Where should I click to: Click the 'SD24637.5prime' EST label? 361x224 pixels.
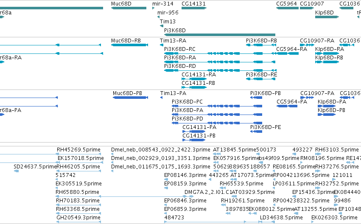(35, 167)
